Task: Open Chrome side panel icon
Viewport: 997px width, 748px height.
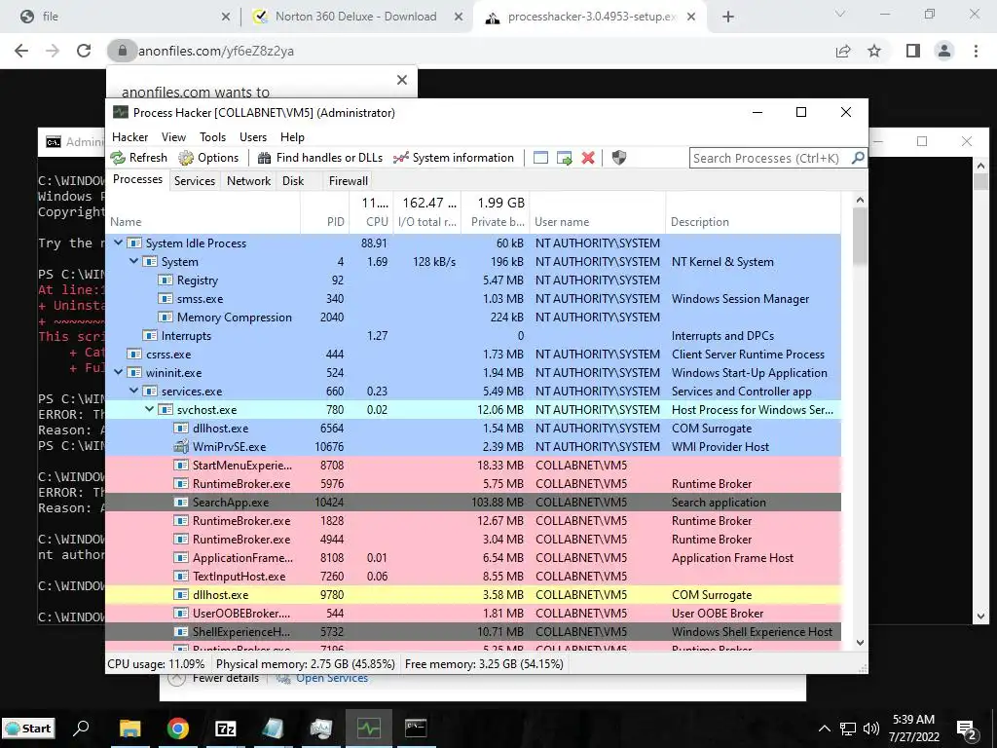Action: point(913,51)
